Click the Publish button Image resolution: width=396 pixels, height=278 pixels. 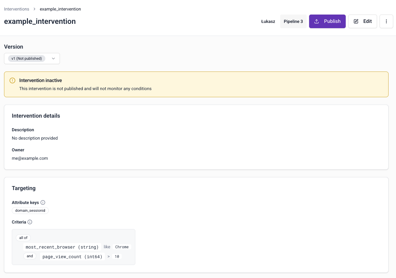click(x=327, y=21)
